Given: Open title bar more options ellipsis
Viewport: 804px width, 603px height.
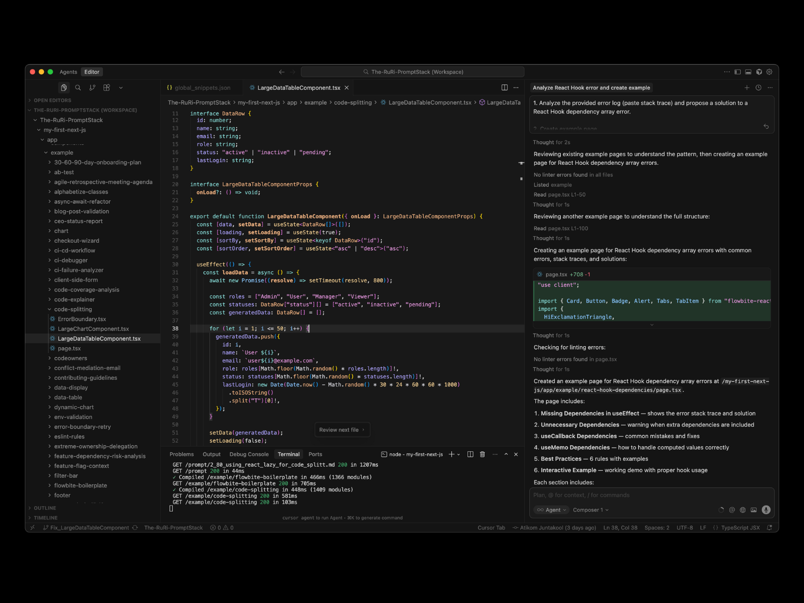Looking at the screenshot, I should (727, 72).
